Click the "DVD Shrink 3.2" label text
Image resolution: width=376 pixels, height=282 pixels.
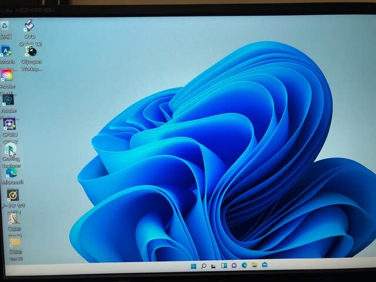(x=30, y=40)
